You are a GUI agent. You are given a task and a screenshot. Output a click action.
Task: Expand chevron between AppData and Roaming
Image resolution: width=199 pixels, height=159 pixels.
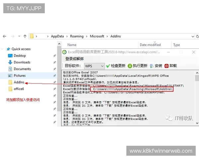(67, 36)
